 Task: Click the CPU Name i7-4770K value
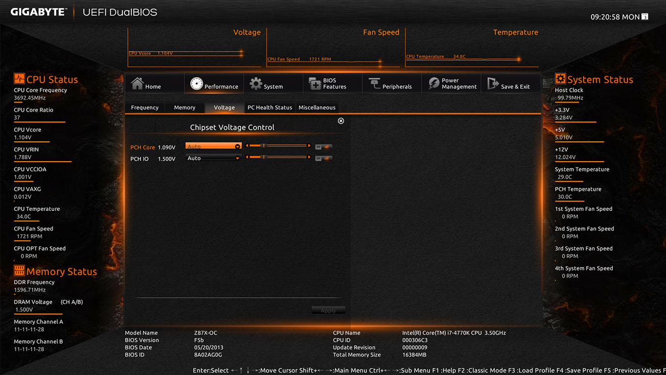(x=454, y=333)
